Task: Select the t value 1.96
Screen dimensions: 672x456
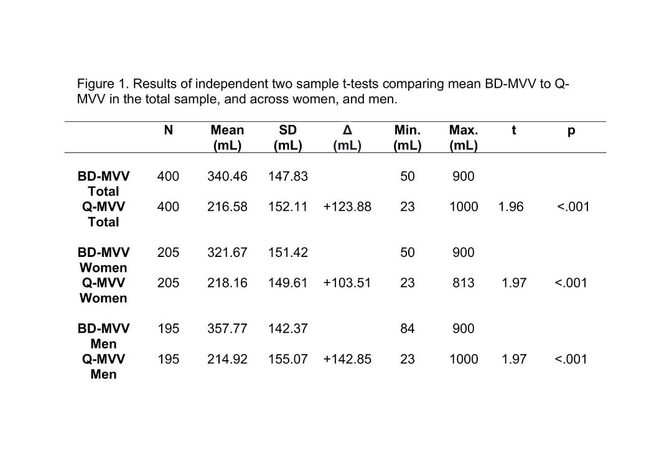Action: (x=511, y=207)
